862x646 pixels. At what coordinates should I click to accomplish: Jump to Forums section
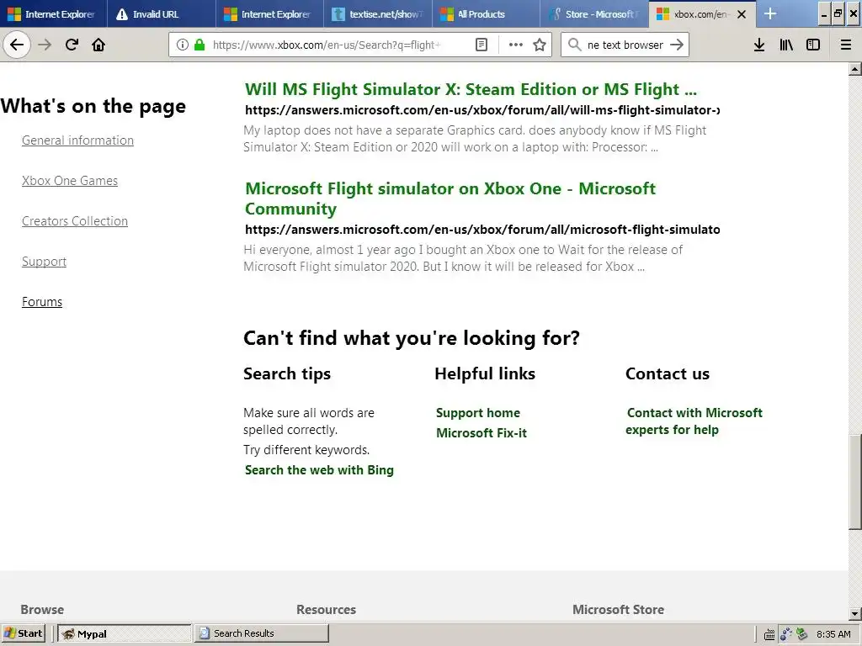click(42, 302)
